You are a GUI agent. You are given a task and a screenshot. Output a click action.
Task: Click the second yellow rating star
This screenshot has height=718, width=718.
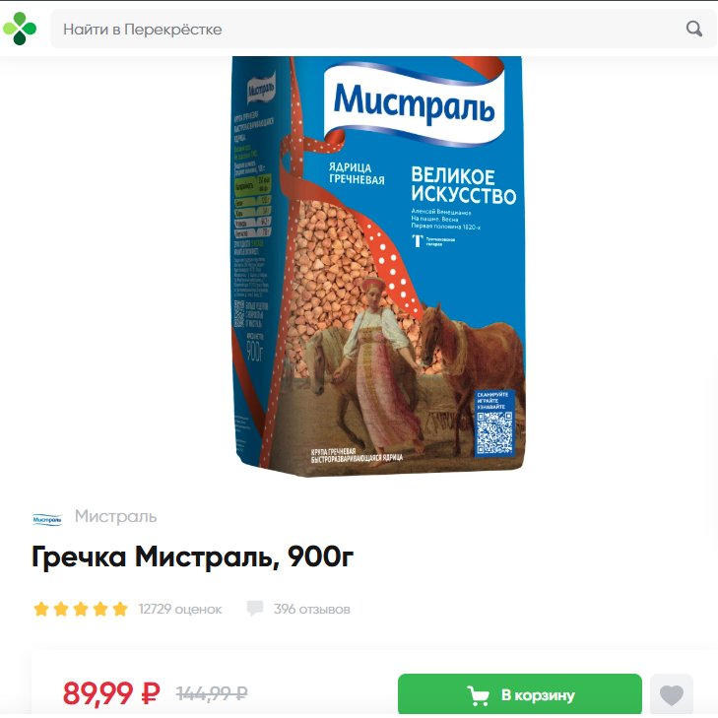tap(61, 609)
